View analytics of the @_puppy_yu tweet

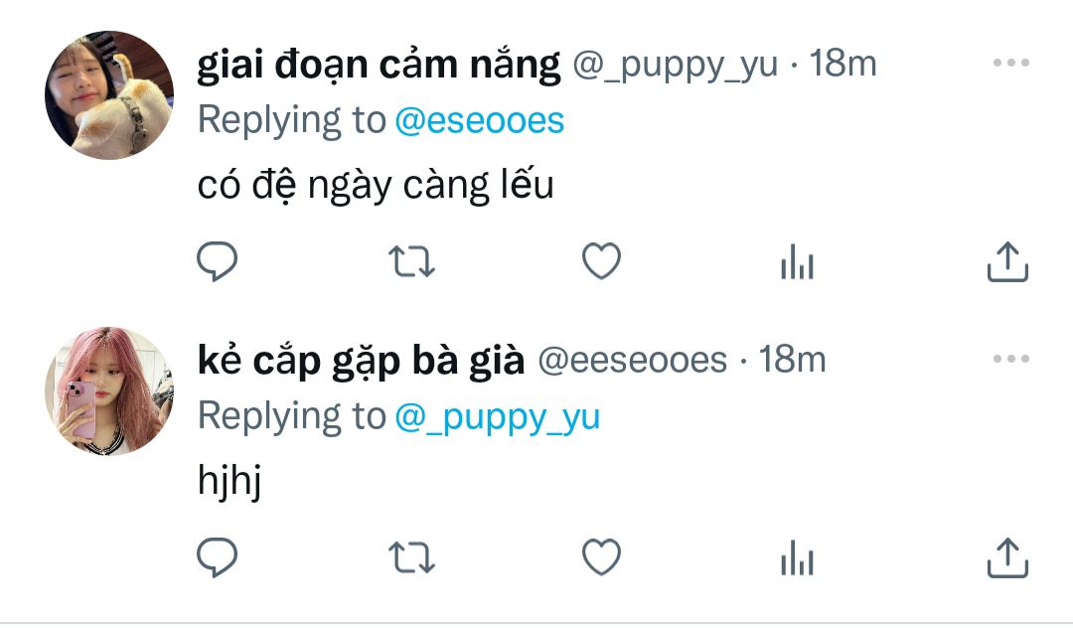797,262
